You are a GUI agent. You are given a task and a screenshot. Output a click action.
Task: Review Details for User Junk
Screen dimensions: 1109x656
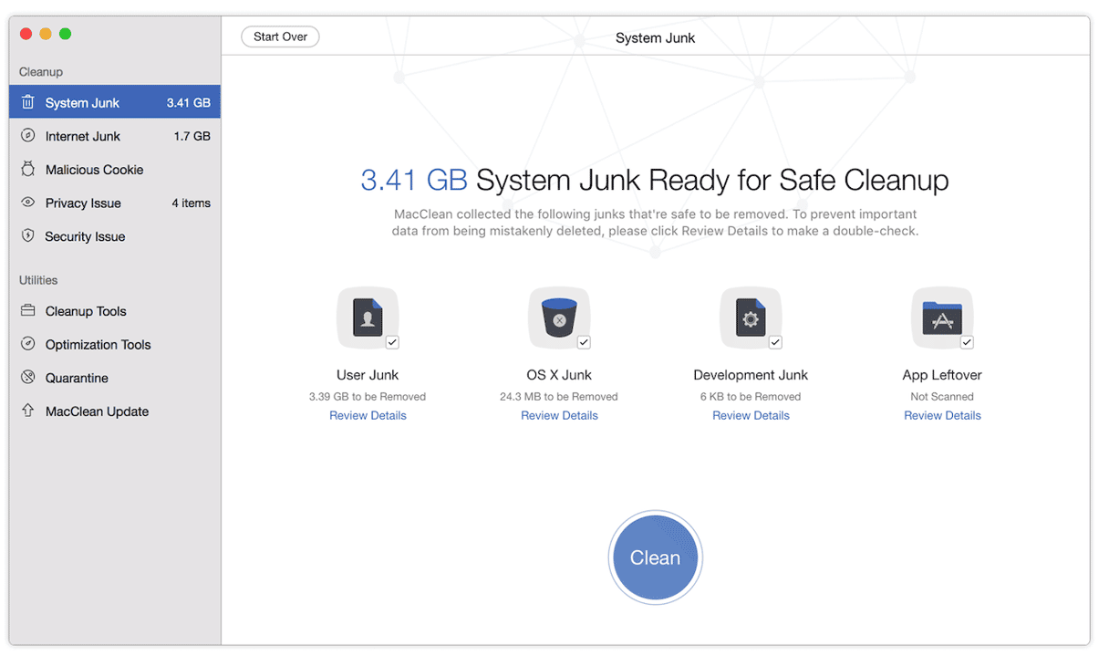368,415
